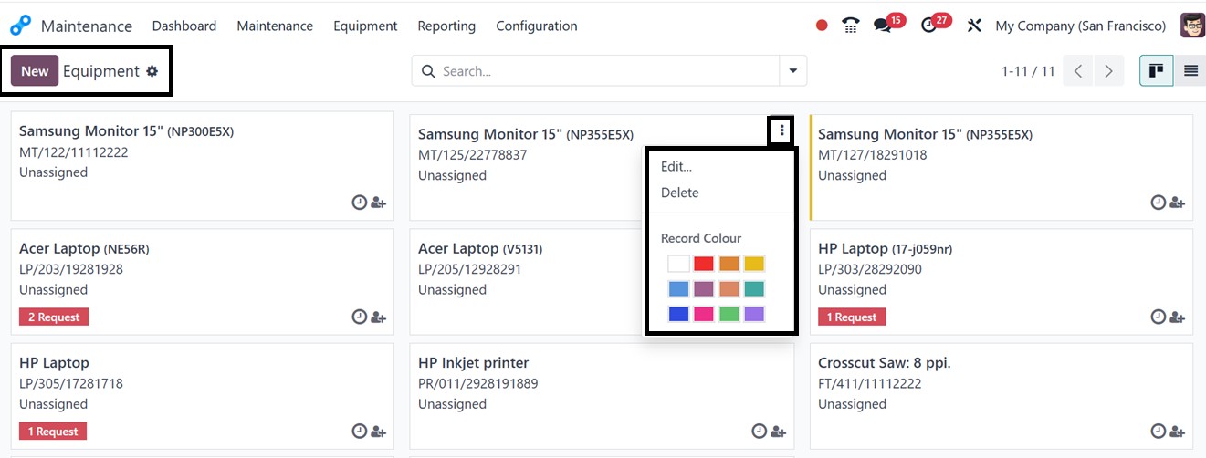Open the three-dot menu on the Samsung Monitor card
Viewport: 1206px width, 458px height.
(x=781, y=131)
